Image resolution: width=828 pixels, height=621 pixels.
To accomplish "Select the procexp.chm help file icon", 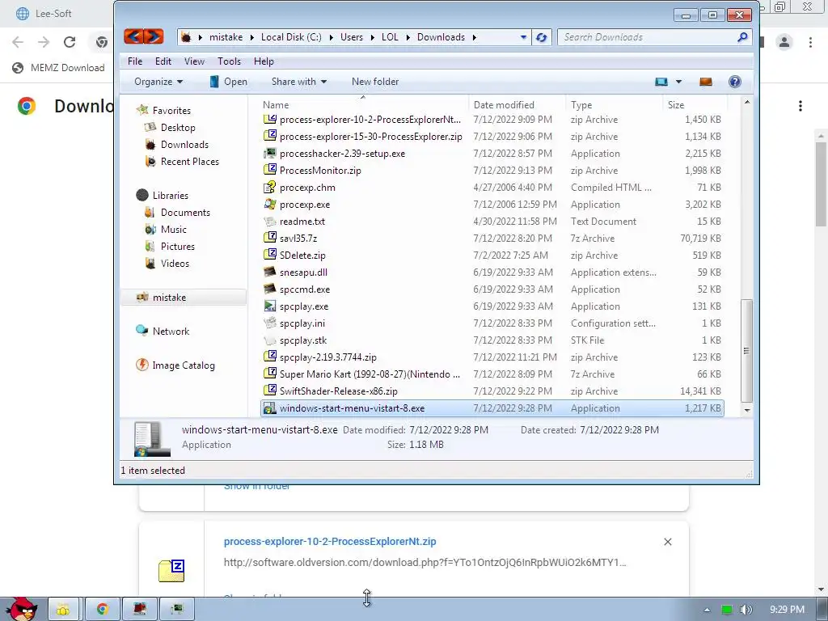I will point(270,188).
